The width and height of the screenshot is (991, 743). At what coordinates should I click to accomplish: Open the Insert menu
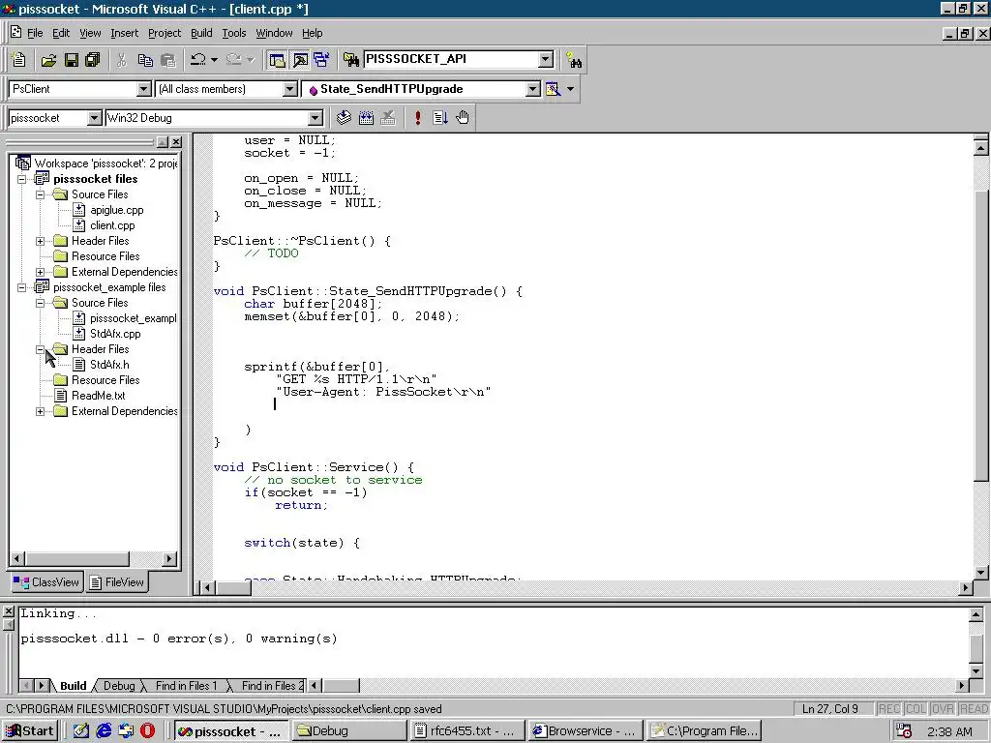click(x=124, y=33)
